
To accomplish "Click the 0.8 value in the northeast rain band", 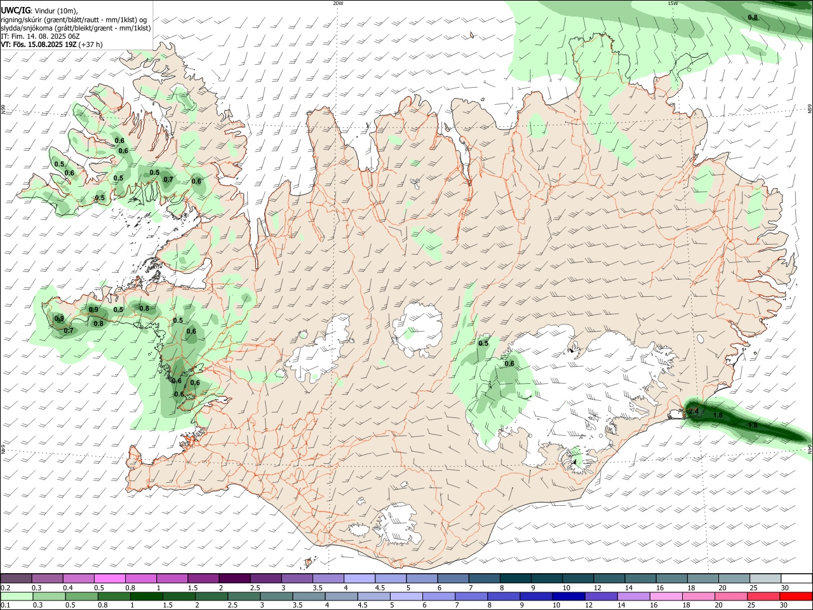I will click(753, 17).
